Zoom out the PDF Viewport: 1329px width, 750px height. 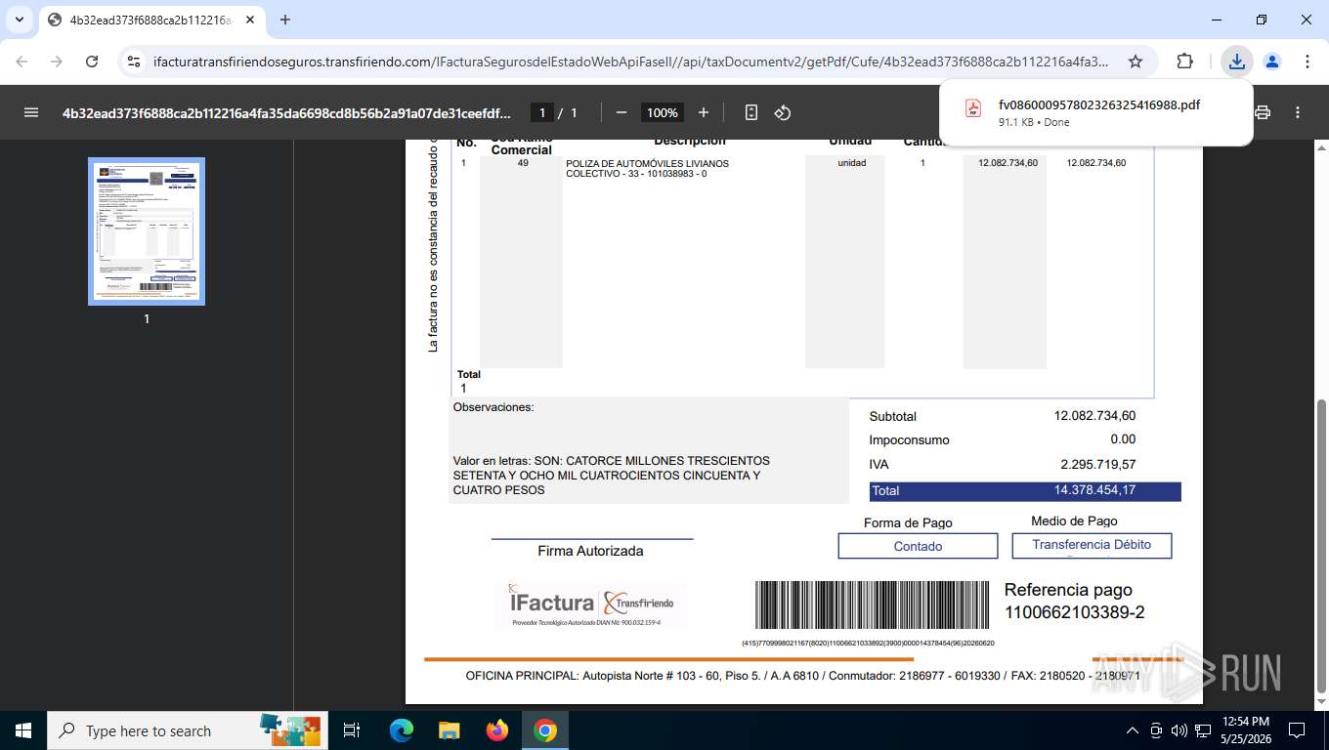622,112
